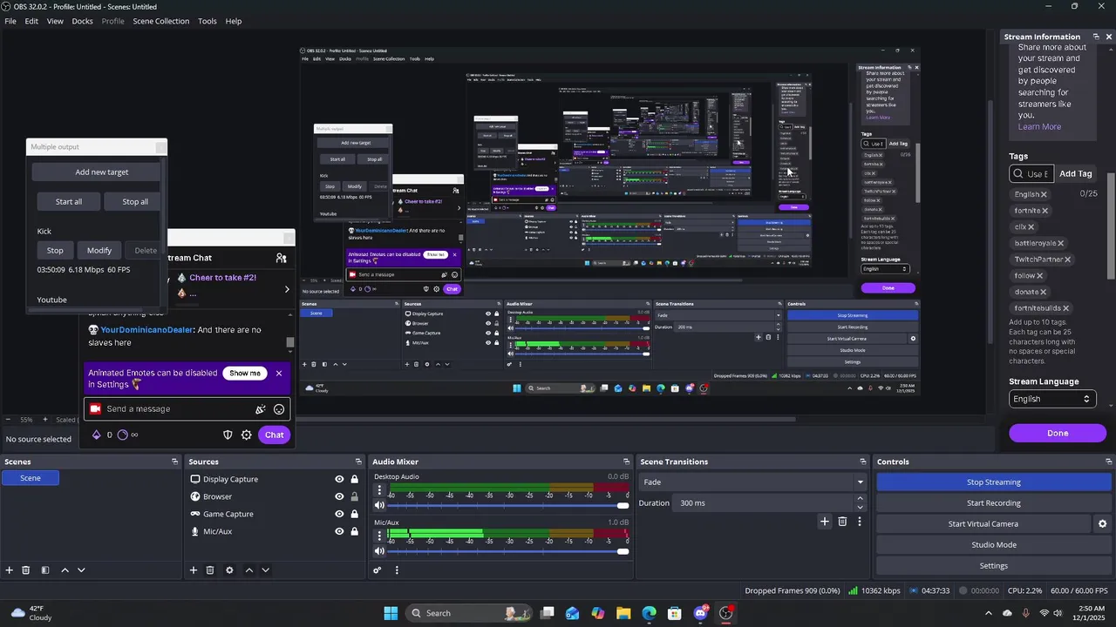
Task: Move source down arrow in Sources dock
Action: click(x=265, y=570)
